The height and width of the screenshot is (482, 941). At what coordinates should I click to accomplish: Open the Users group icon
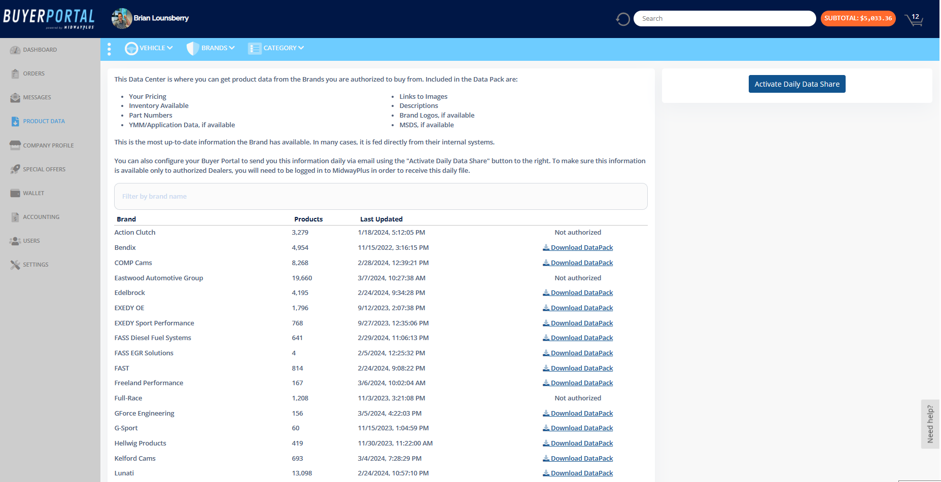[x=15, y=241]
